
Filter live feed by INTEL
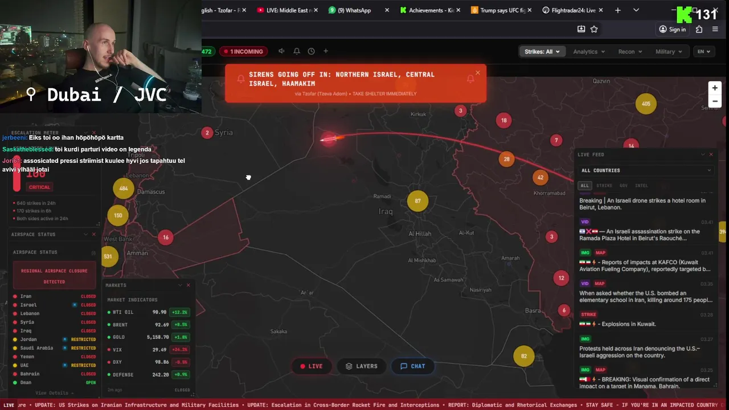click(641, 186)
